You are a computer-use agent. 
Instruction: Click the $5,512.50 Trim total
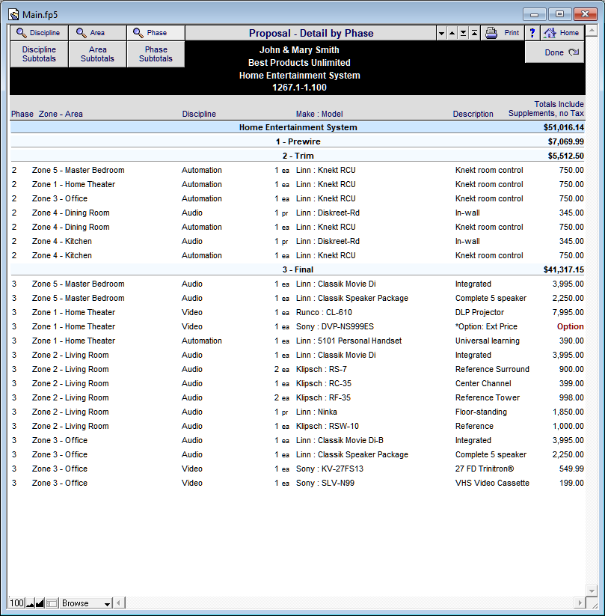point(566,156)
